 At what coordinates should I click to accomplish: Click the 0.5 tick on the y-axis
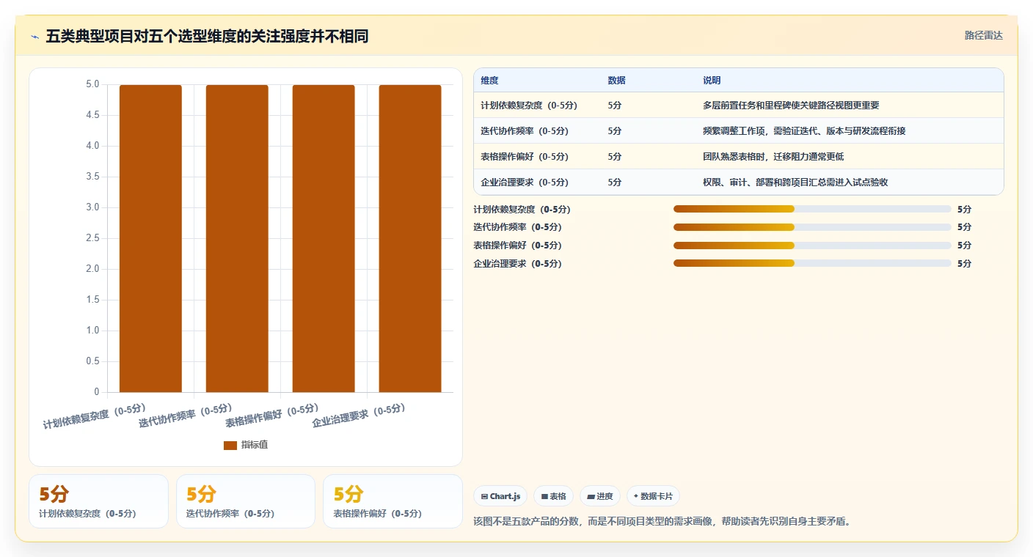click(92, 361)
